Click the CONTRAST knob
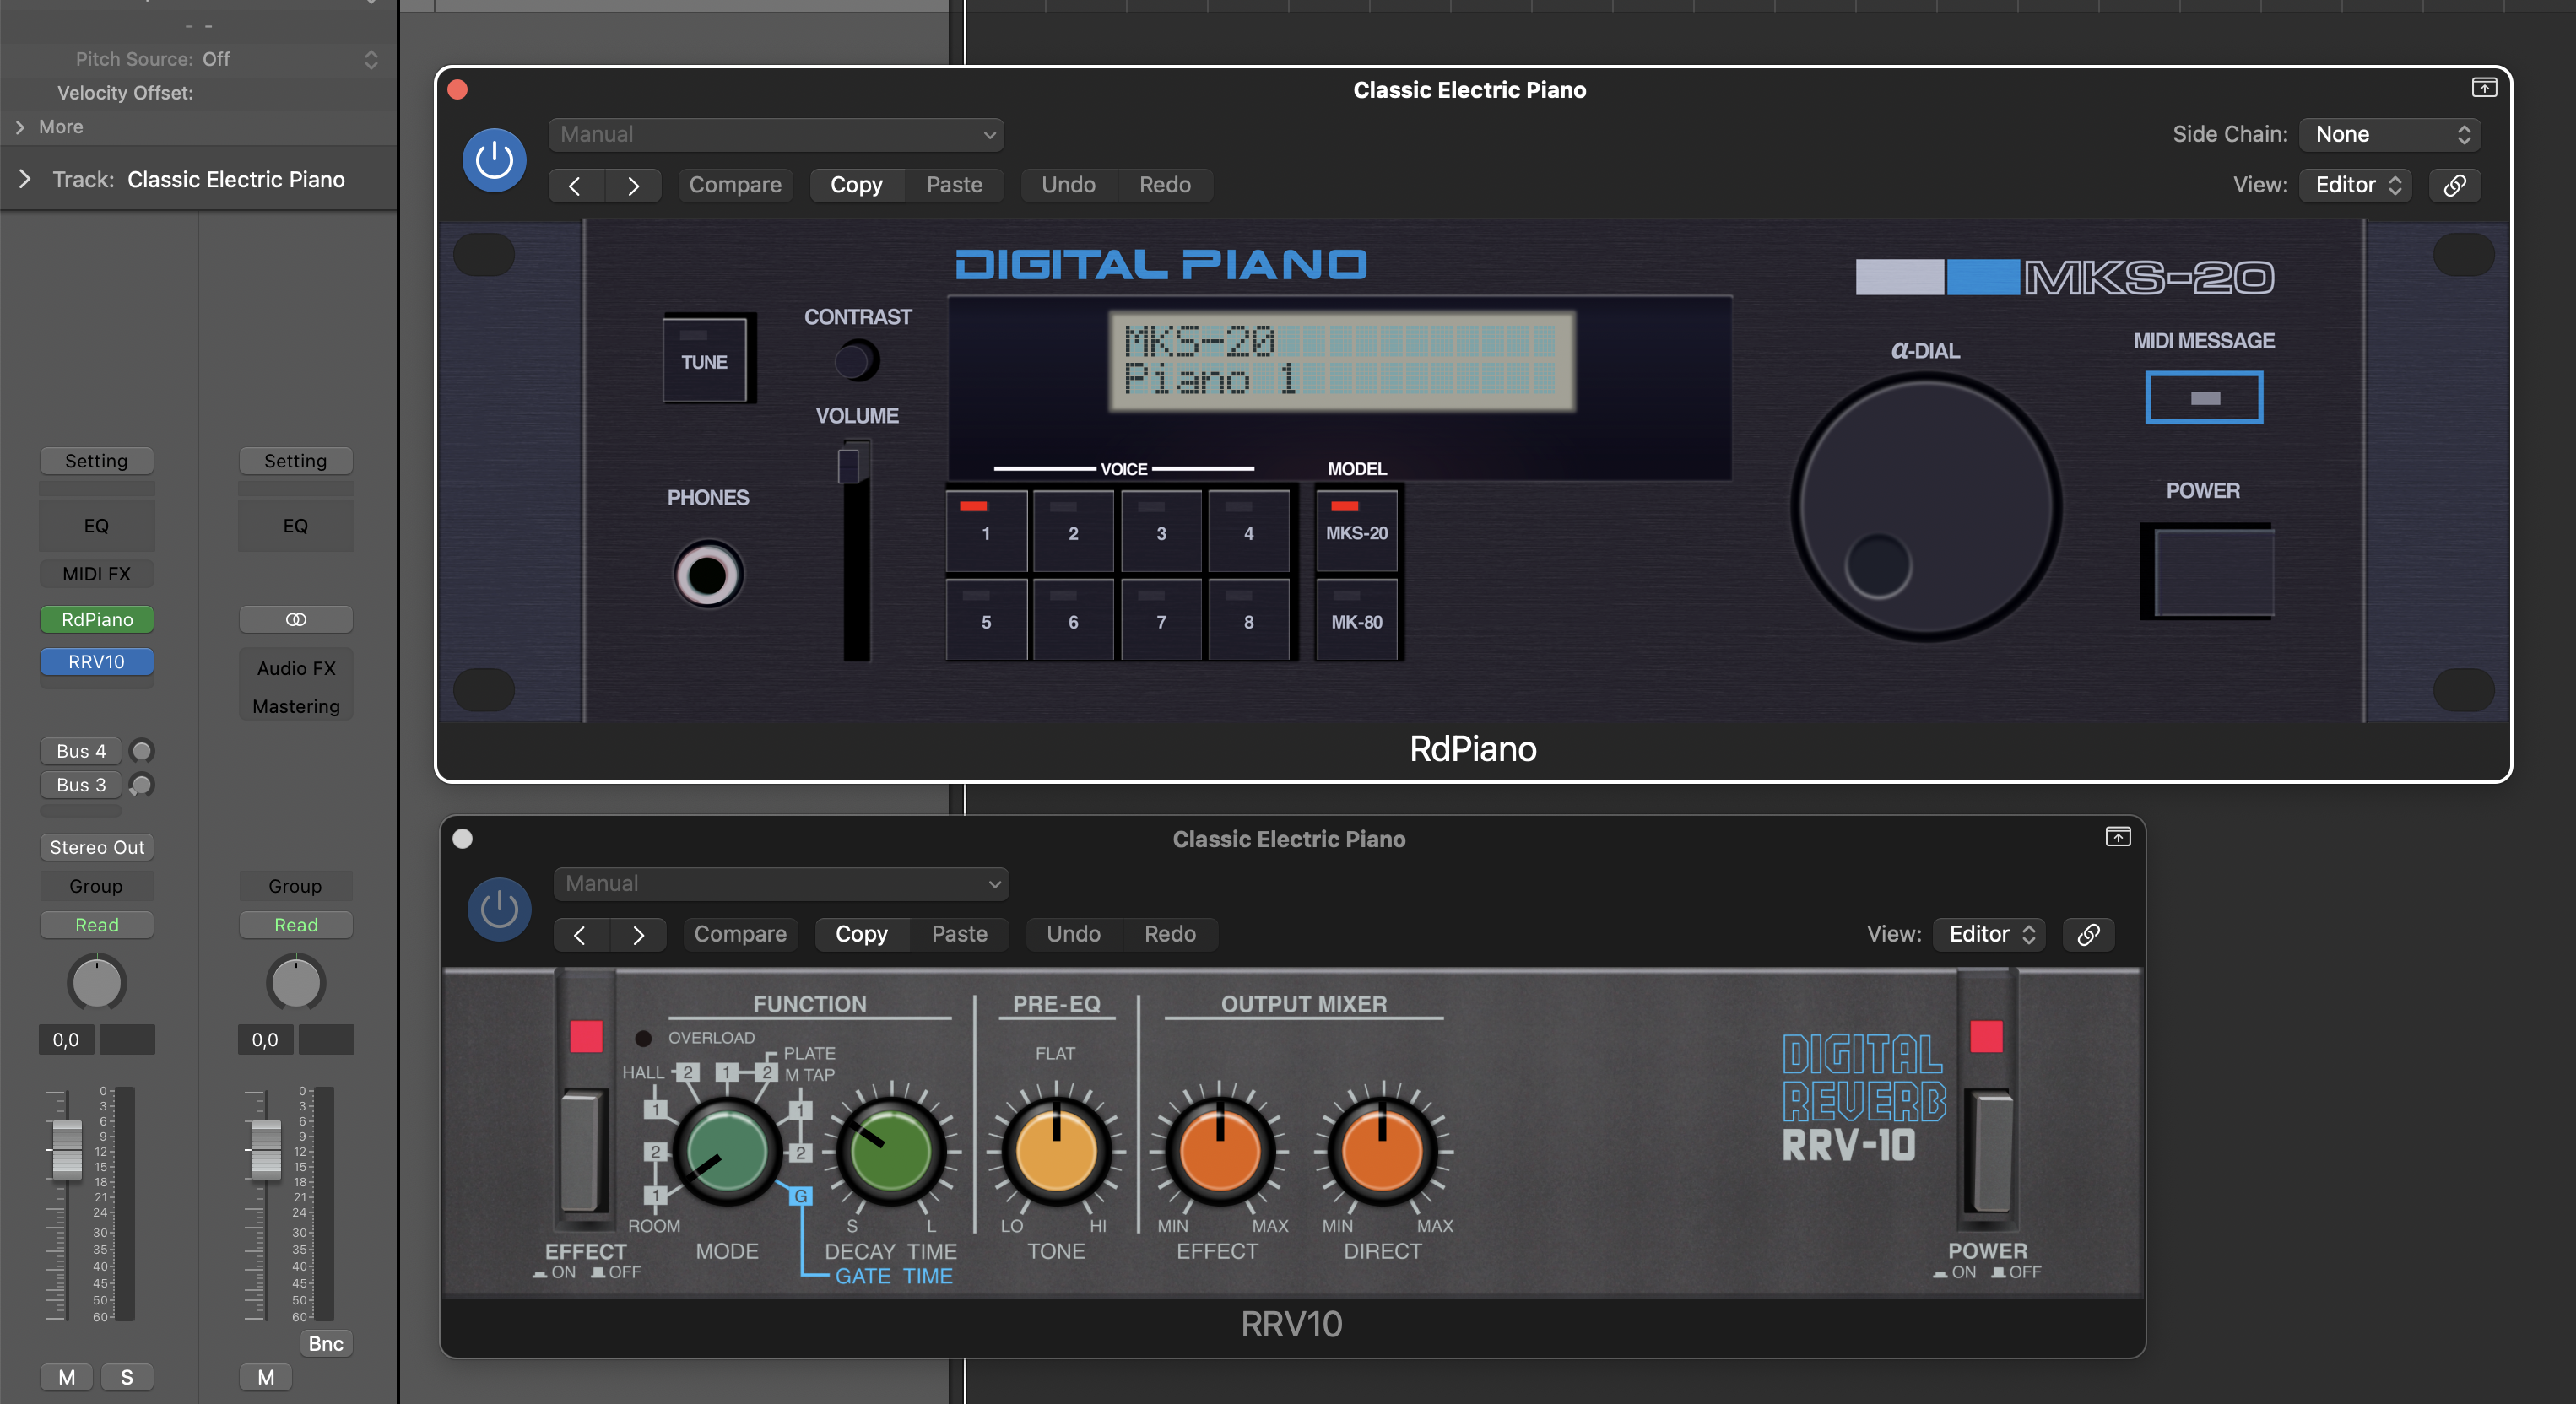 point(856,360)
